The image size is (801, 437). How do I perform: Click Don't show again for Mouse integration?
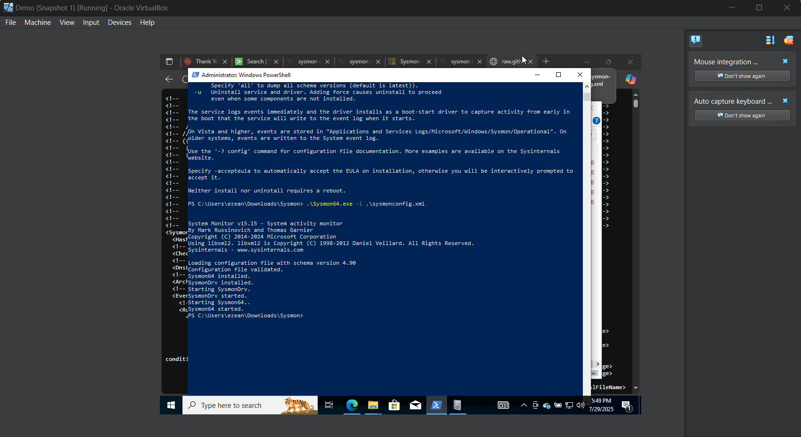(742, 76)
